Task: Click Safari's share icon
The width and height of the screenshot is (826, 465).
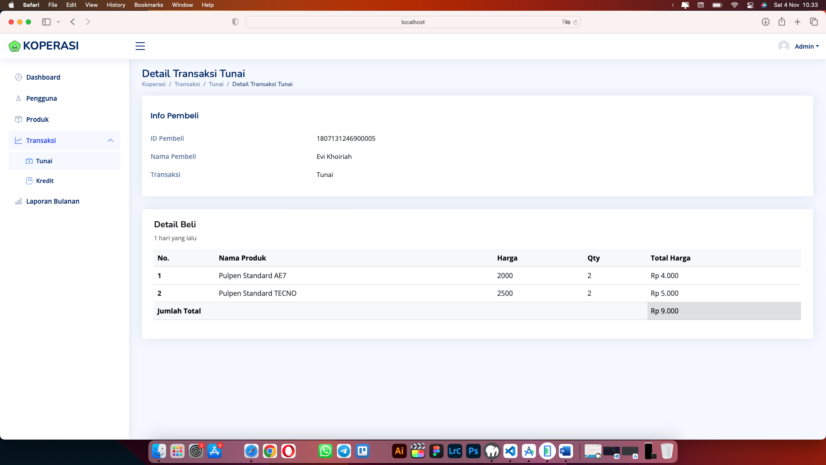Action: pos(782,22)
